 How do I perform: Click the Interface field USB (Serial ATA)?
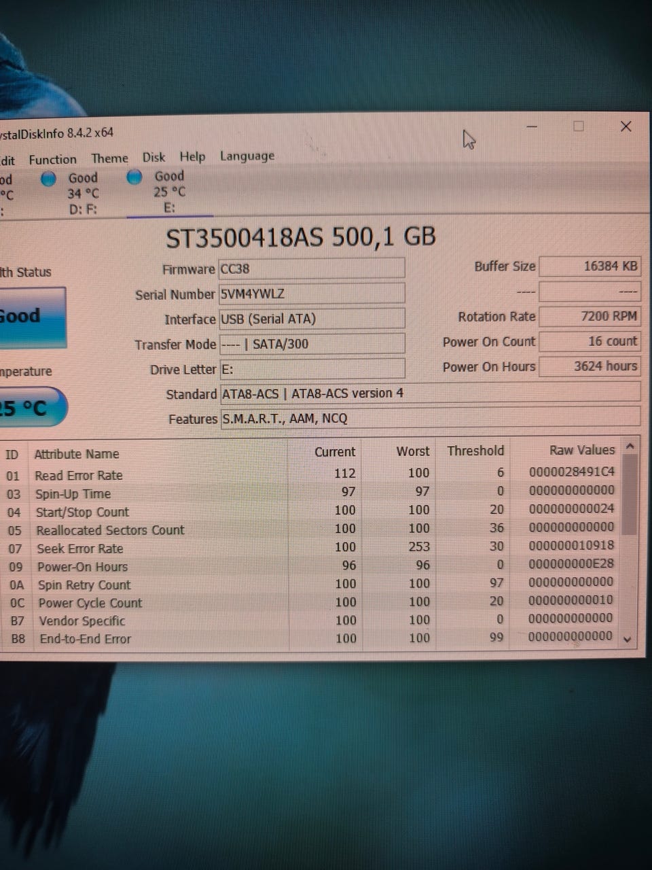click(311, 318)
